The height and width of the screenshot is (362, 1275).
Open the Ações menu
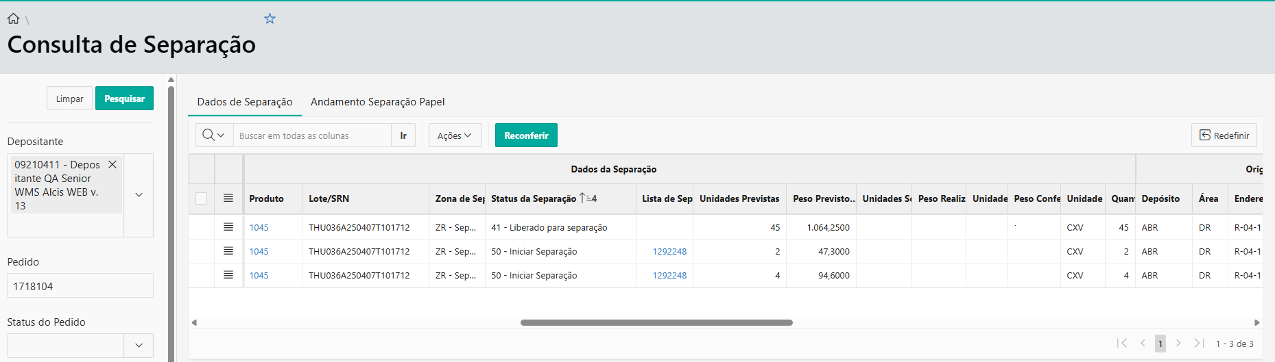455,135
